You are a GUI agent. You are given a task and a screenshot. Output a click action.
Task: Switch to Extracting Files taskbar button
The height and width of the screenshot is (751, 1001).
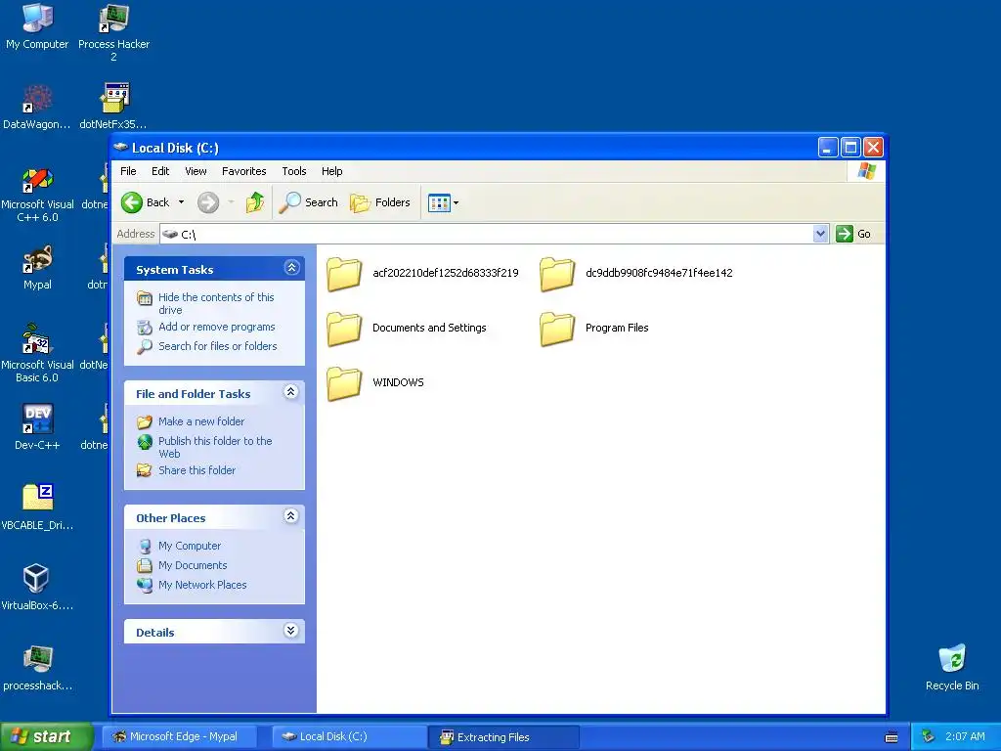click(505, 737)
